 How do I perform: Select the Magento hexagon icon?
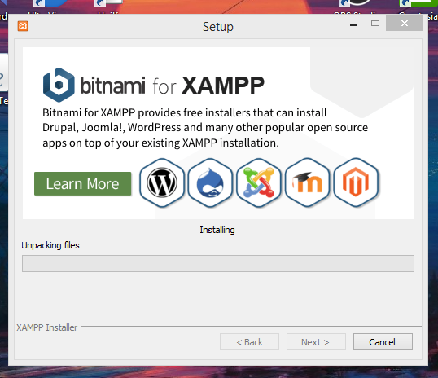356,182
